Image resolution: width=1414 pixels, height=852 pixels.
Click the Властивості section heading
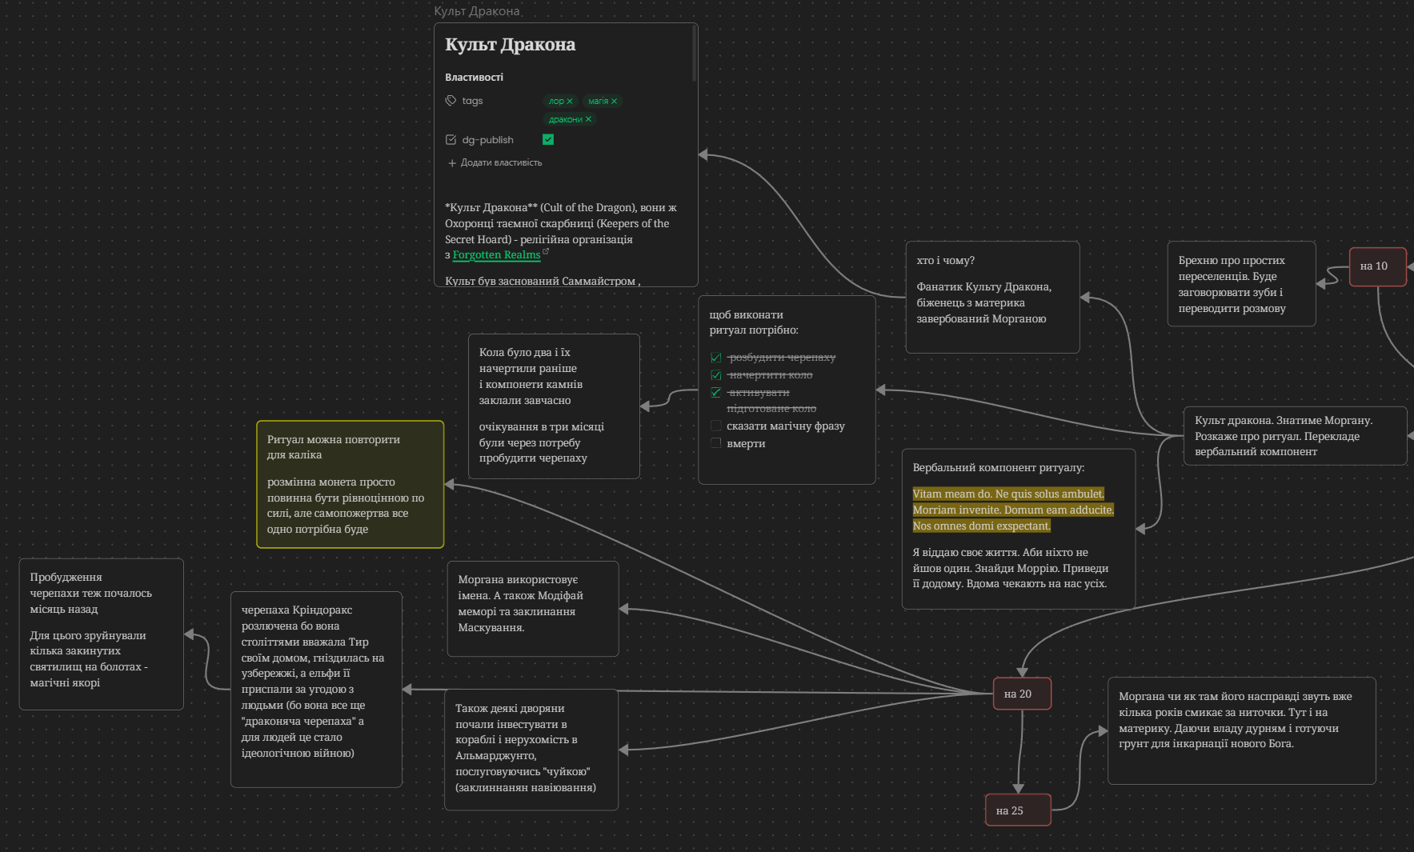(x=475, y=78)
